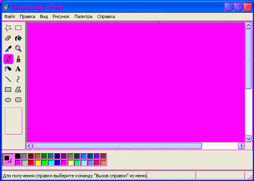Pick the Eraser tool
The height and width of the screenshot is (181, 254).
[8, 38]
